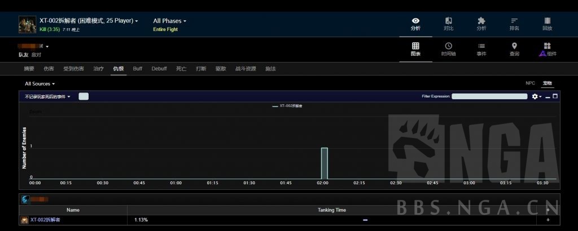Open the 排名 rankings view
The width and height of the screenshot is (578, 231).
click(514, 24)
